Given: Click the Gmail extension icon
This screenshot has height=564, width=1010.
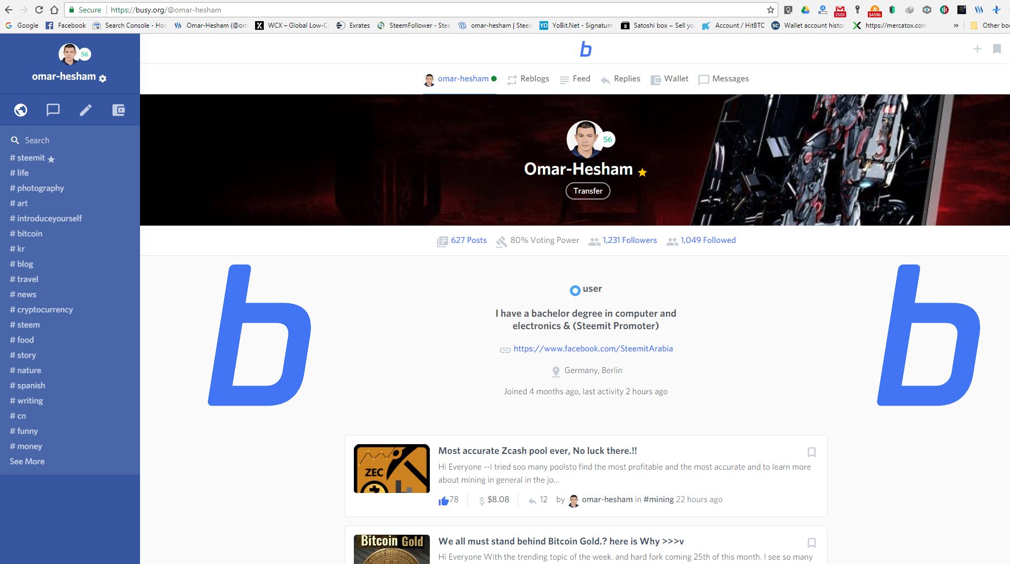Looking at the screenshot, I should (x=840, y=10).
